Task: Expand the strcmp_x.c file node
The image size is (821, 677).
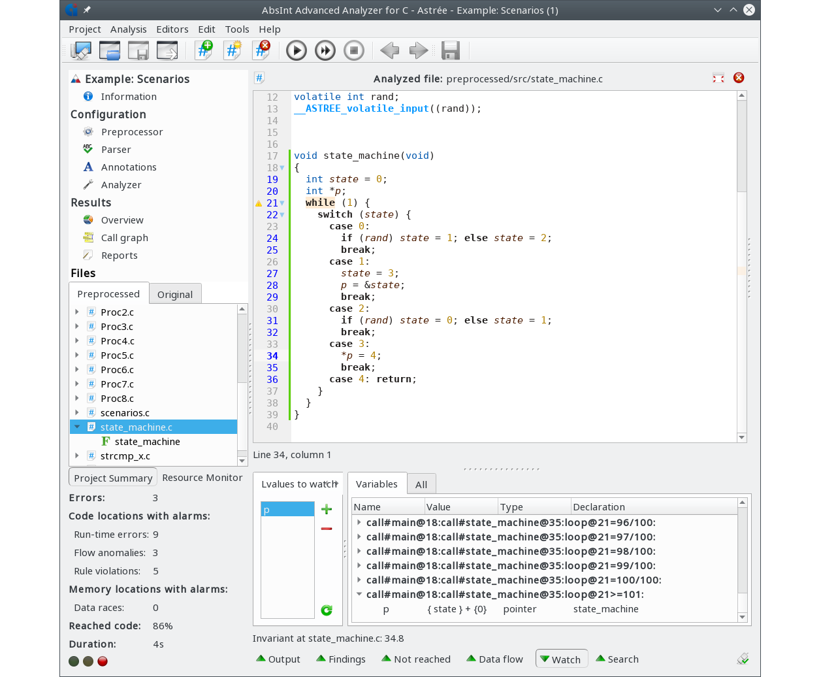Action: pos(77,455)
